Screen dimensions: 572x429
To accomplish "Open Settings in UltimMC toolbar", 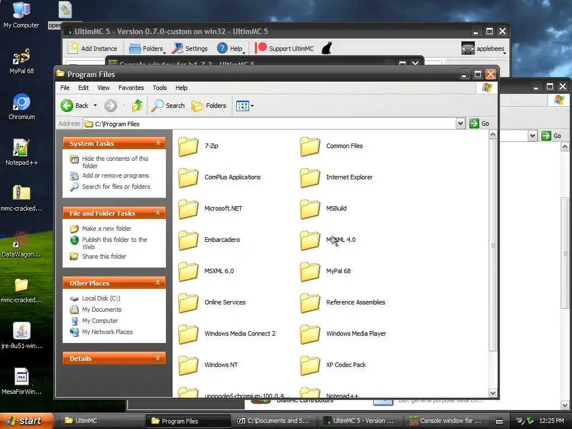I will click(x=190, y=49).
